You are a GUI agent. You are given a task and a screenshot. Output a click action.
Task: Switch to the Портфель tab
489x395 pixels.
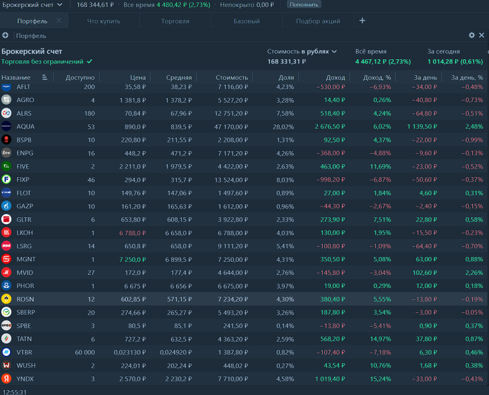point(32,21)
